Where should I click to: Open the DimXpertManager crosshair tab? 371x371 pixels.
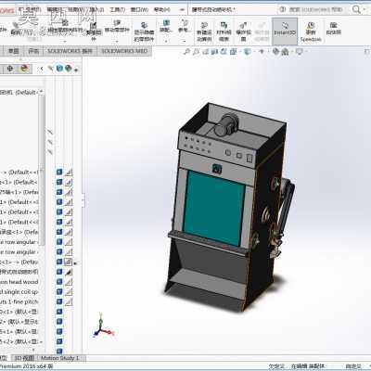tap(10, 69)
